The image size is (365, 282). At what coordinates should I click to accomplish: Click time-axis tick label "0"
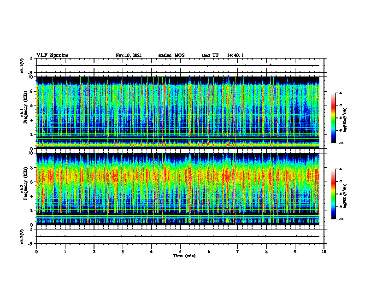[x=36, y=252]
